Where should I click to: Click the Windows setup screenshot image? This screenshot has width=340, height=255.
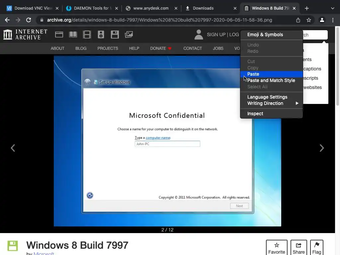tap(167, 141)
